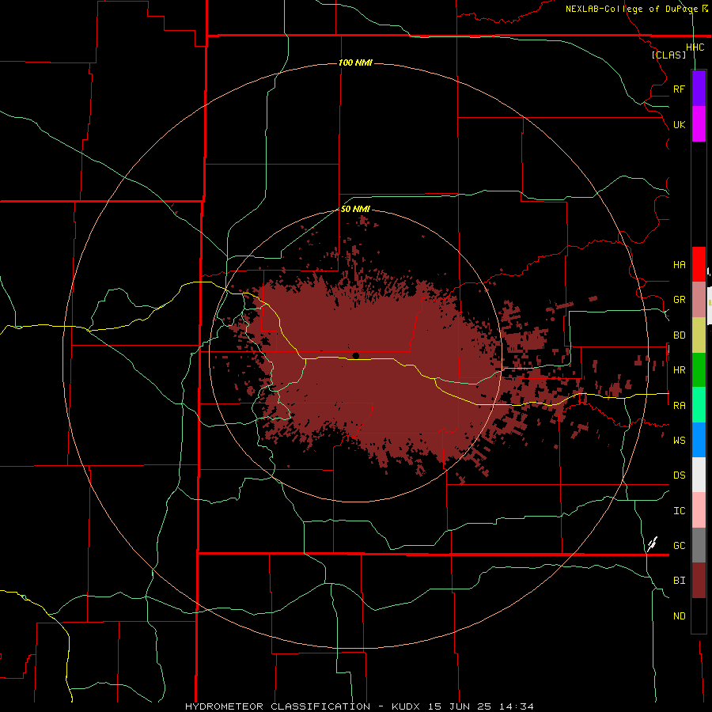Click the "IC" legend label
The height and width of the screenshot is (712, 712).
[679, 511]
